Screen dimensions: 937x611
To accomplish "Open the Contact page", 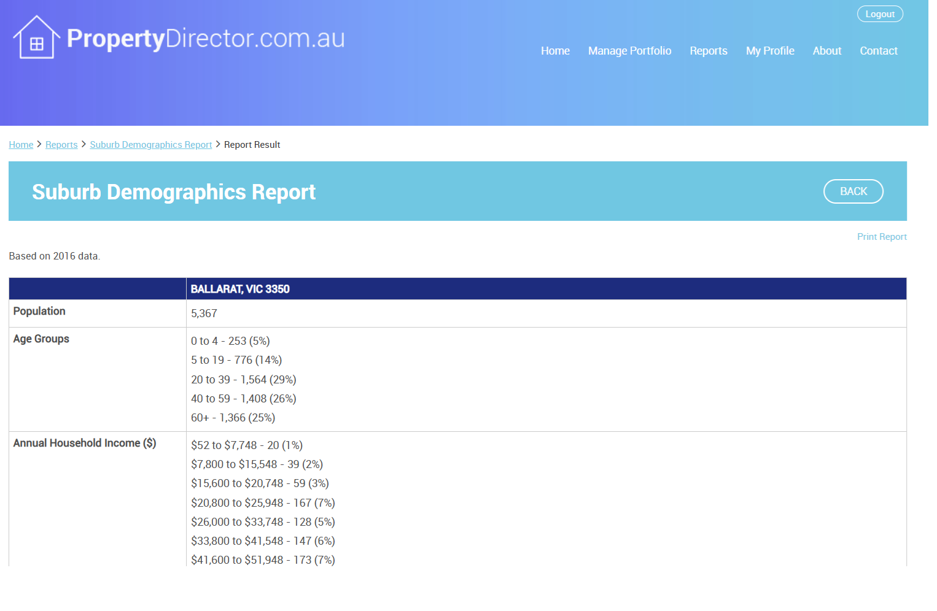I will tap(878, 51).
